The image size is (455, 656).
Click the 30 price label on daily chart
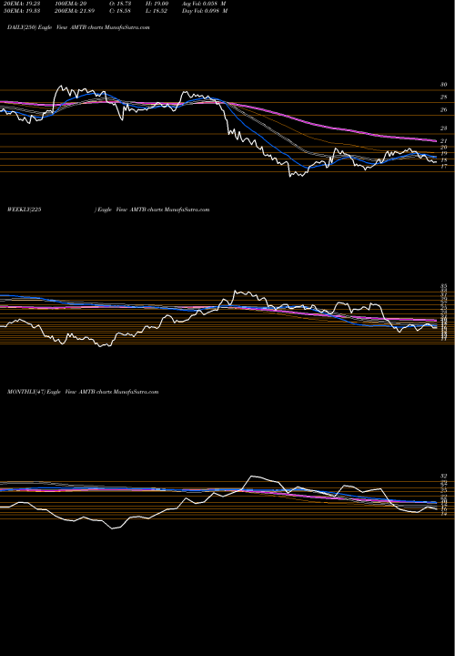[x=444, y=85]
